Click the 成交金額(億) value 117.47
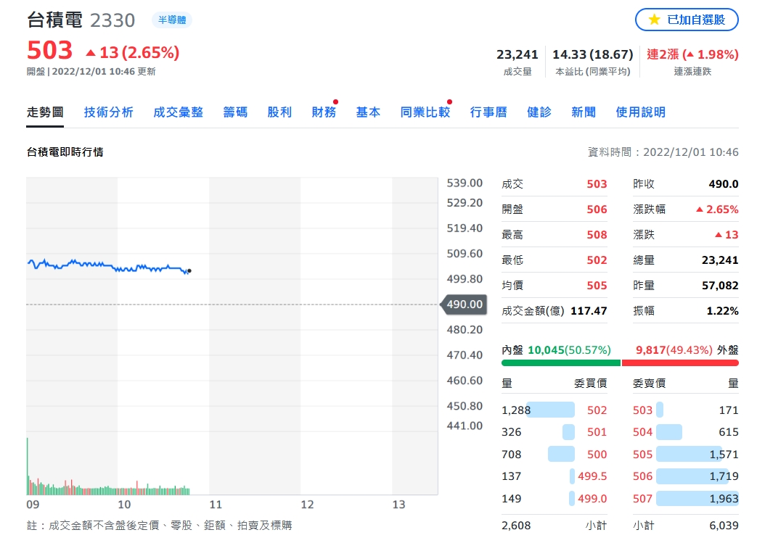The height and width of the screenshot is (551, 757). point(589,311)
